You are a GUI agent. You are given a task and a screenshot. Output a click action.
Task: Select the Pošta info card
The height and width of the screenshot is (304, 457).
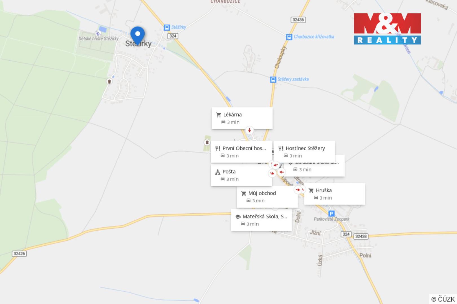pos(241,175)
